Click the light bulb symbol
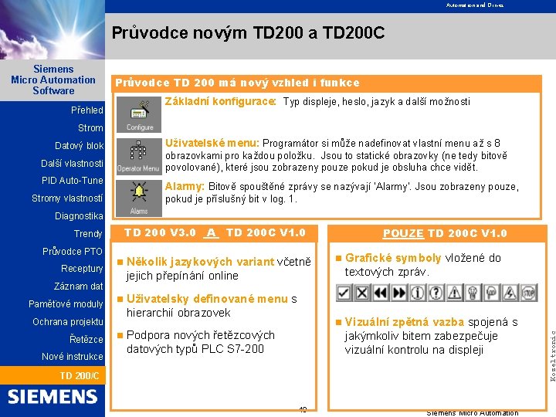556x417 pixels. click(473, 293)
